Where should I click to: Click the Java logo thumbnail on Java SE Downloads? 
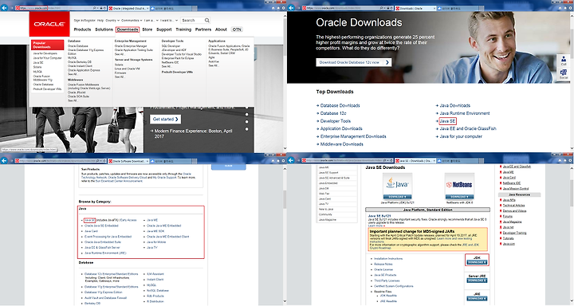click(397, 186)
